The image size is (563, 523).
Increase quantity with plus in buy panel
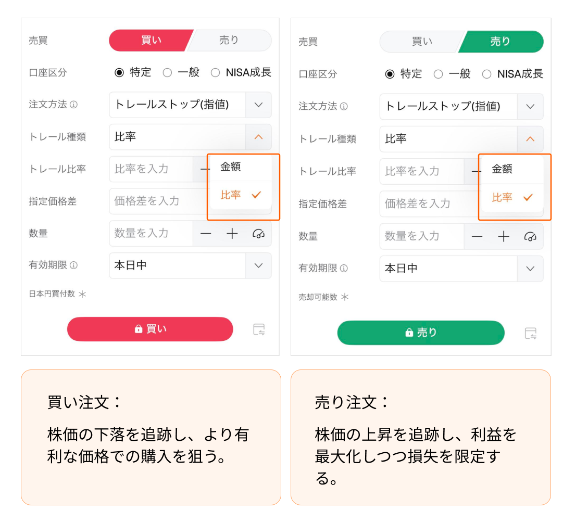(232, 234)
